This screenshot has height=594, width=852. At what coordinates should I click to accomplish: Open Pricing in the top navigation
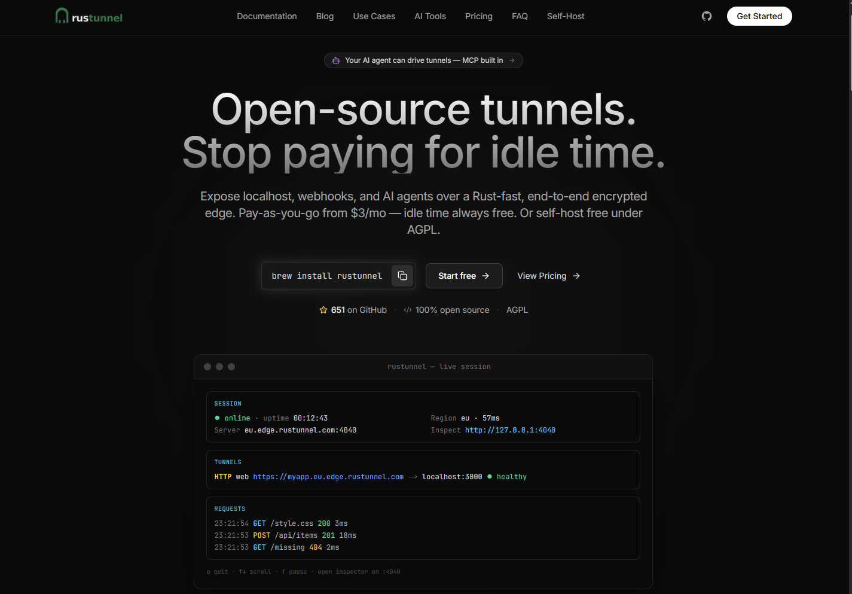click(x=479, y=16)
